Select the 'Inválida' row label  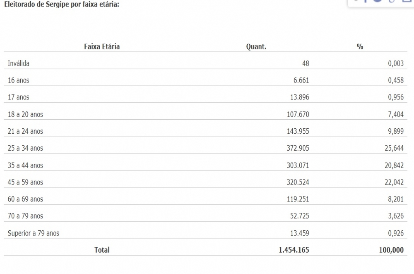19,64
